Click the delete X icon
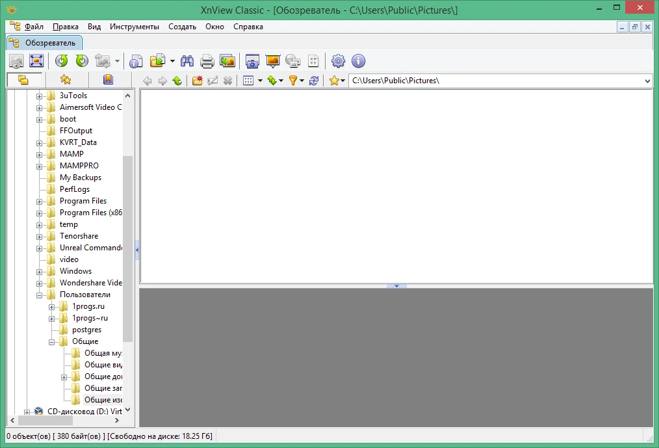The height and width of the screenshot is (448, 659). click(228, 81)
